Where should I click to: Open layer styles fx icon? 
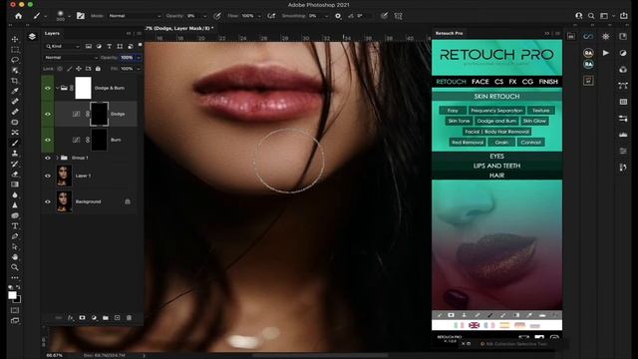coord(71,318)
